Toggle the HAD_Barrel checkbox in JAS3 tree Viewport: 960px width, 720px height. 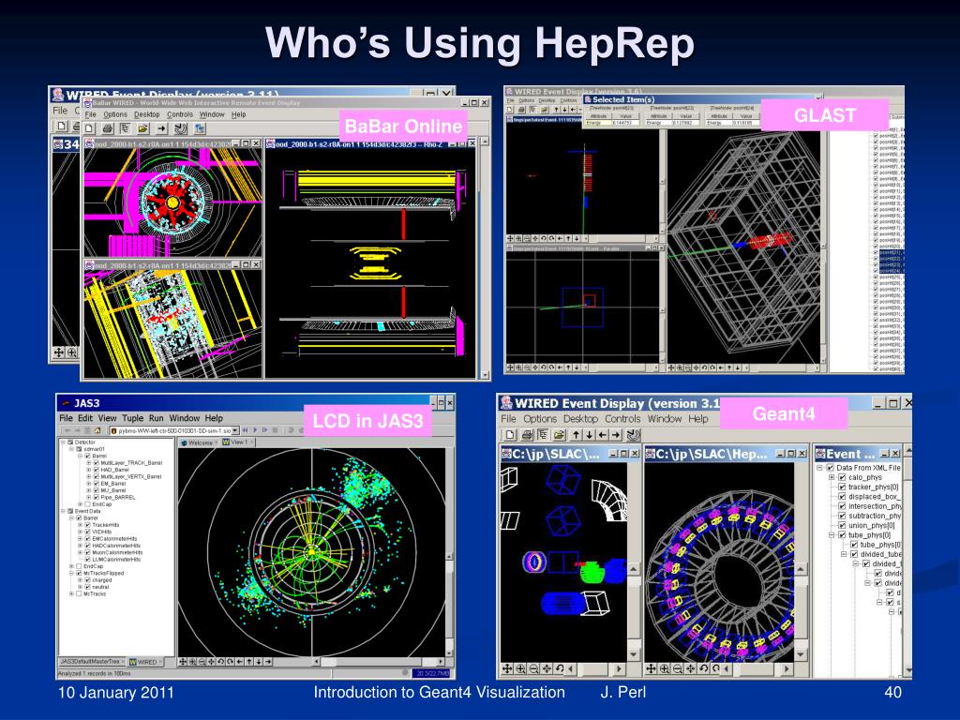click(x=97, y=470)
